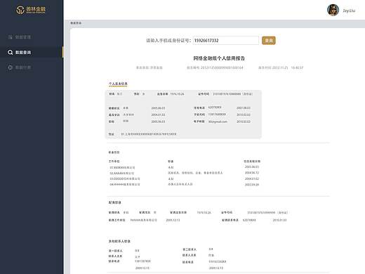Screen dimensions: 365x274
Task: Click the 2007.08.03 date in basic info
Action: 244,108
